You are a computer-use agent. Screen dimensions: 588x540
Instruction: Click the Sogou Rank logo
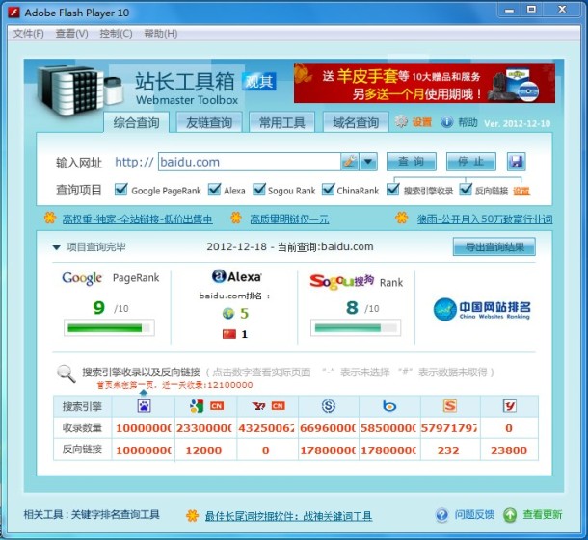pos(342,282)
